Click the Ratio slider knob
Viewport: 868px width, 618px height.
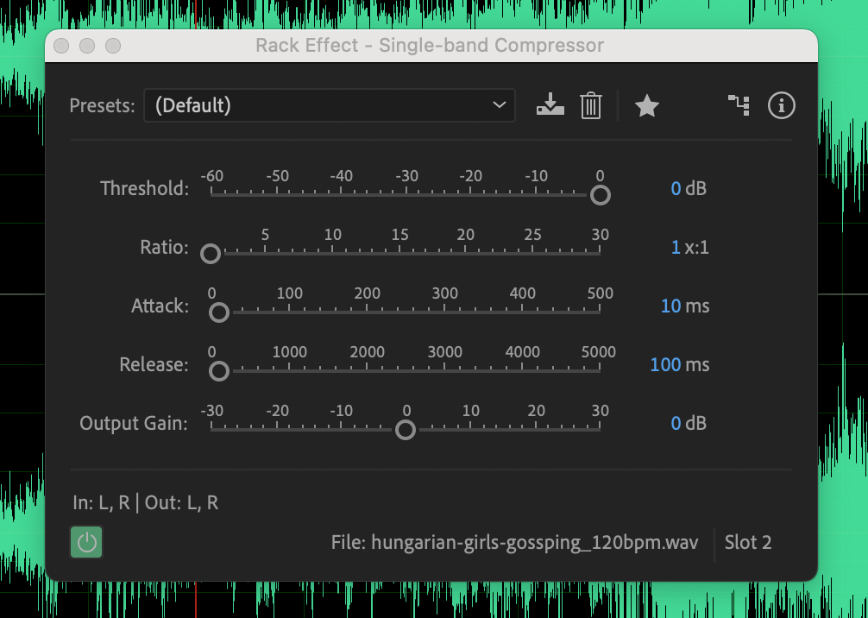pyautogui.click(x=211, y=254)
